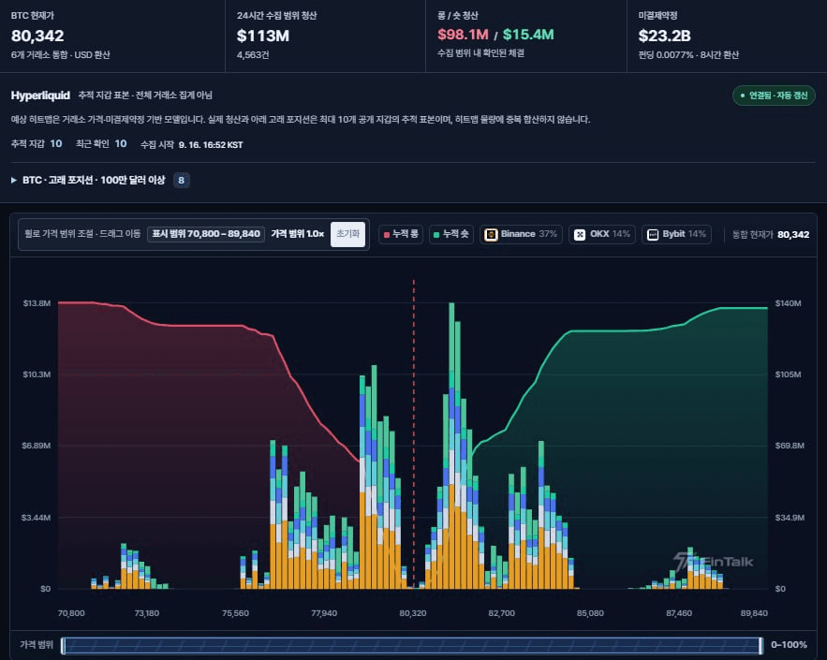
Task: Click the green 누적 숏 color marker
Action: click(x=436, y=235)
